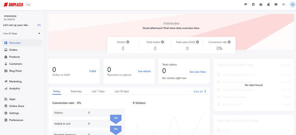The width and height of the screenshot is (296, 135).
Task: Click the Products bag icon in the sidebar
Action: (6, 57)
